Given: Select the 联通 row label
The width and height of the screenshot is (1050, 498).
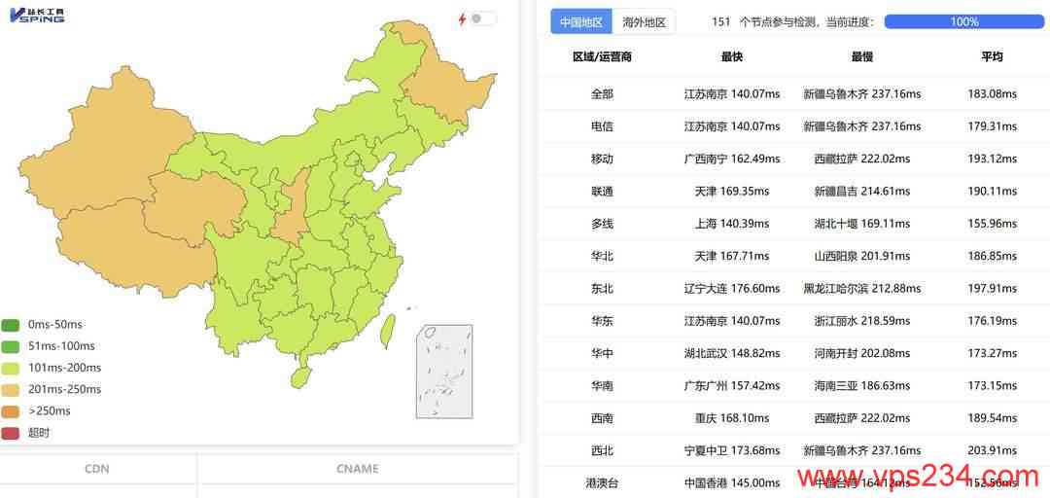Looking at the screenshot, I should pyautogui.click(x=602, y=192).
